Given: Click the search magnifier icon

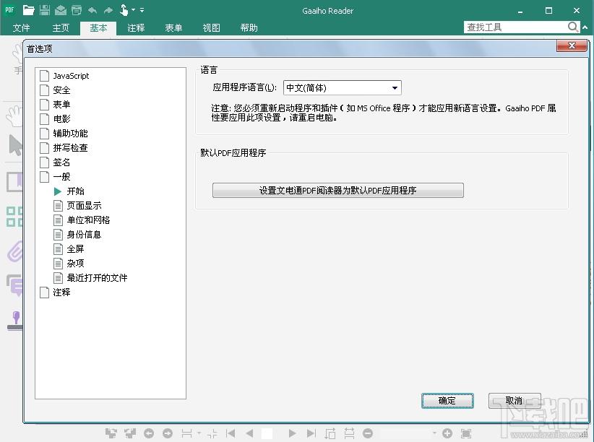Looking at the screenshot, I should tap(572, 27).
